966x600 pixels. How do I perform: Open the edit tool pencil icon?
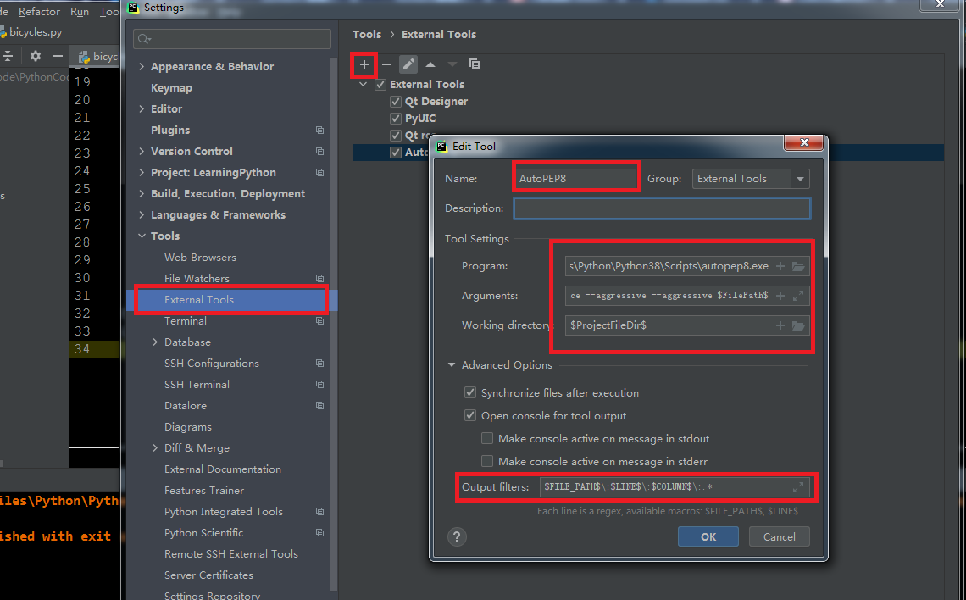pos(408,64)
